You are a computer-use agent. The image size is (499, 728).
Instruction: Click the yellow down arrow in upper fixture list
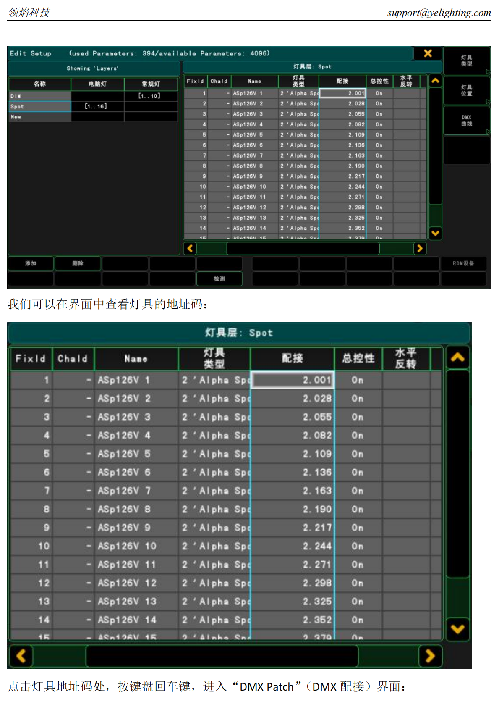(x=436, y=233)
